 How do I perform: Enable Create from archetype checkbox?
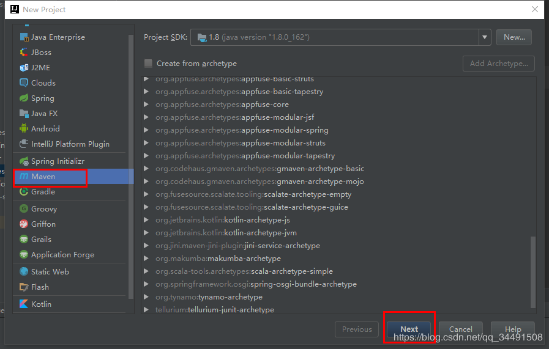(x=149, y=64)
